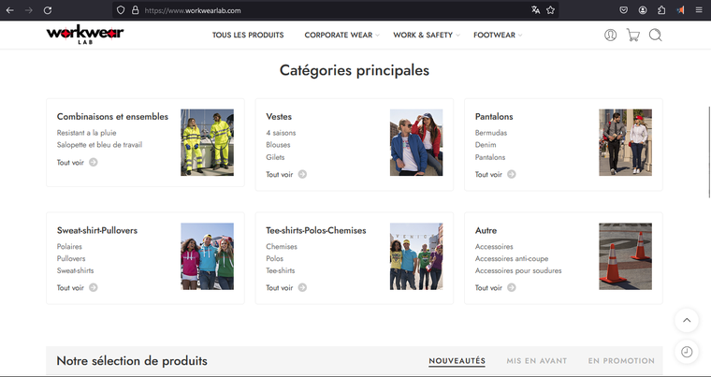Viewport: 711px width, 377px height.
Task: Open the shopping cart icon
Action: tap(633, 35)
